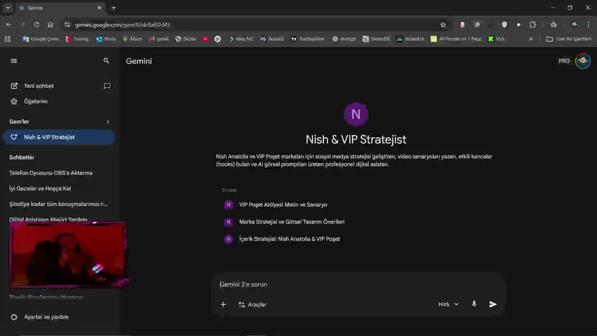Viewport: 597px width, 336px height.
Task: Open Maps bookmark
Action: (132, 39)
